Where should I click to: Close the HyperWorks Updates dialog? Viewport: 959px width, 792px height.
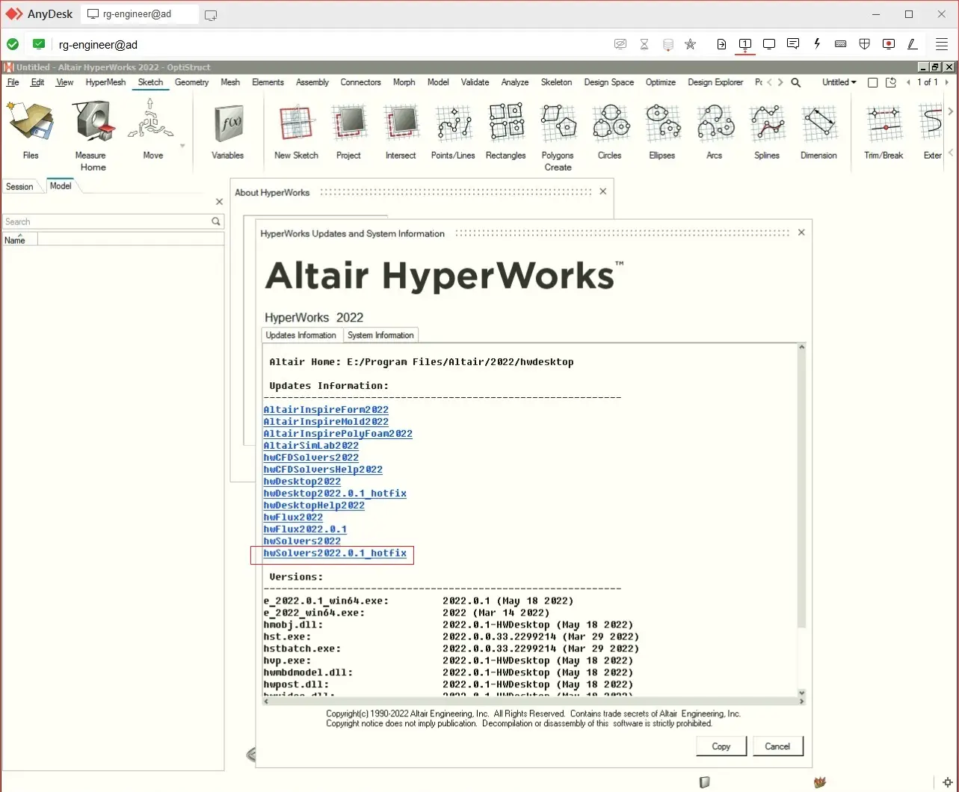[801, 233]
